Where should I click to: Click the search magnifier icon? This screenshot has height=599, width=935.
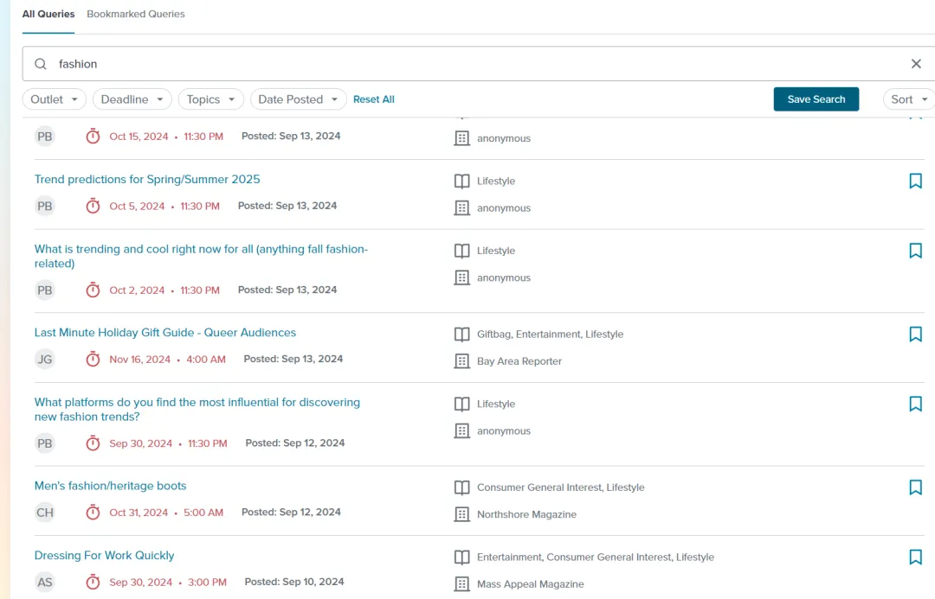pyautogui.click(x=41, y=64)
